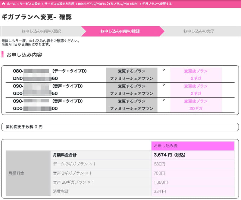Click the 契約変更手数料 0 円 box

24,127
